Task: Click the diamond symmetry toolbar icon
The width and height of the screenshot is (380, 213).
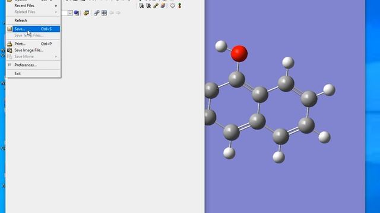Action: point(172,5)
